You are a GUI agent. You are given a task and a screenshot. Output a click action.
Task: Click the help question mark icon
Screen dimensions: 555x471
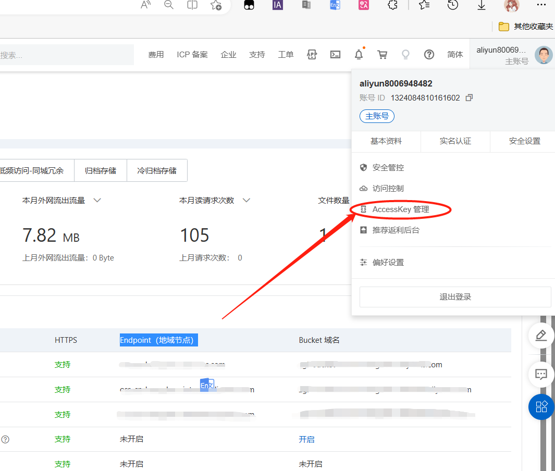click(x=429, y=55)
